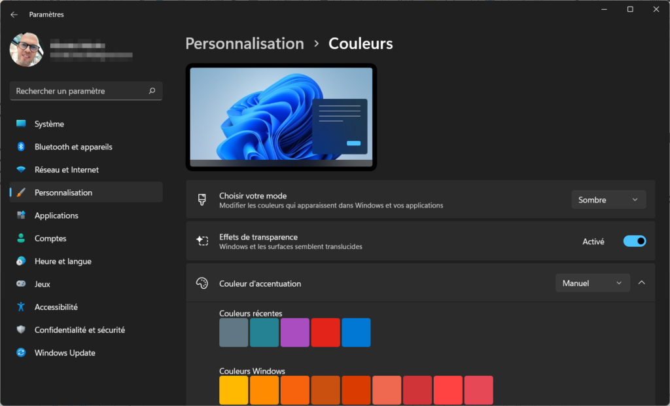Screen dimensions: 670x406
Task: Pick the teal recent color swatch
Action: point(264,333)
